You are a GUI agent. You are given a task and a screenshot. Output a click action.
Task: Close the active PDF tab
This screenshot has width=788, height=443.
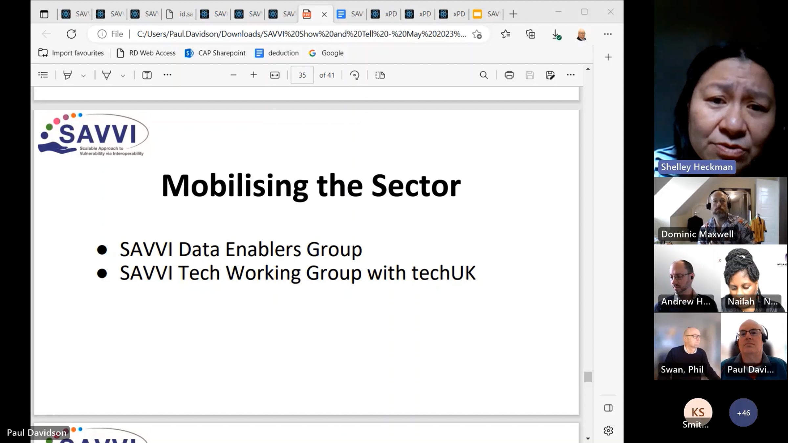324,14
